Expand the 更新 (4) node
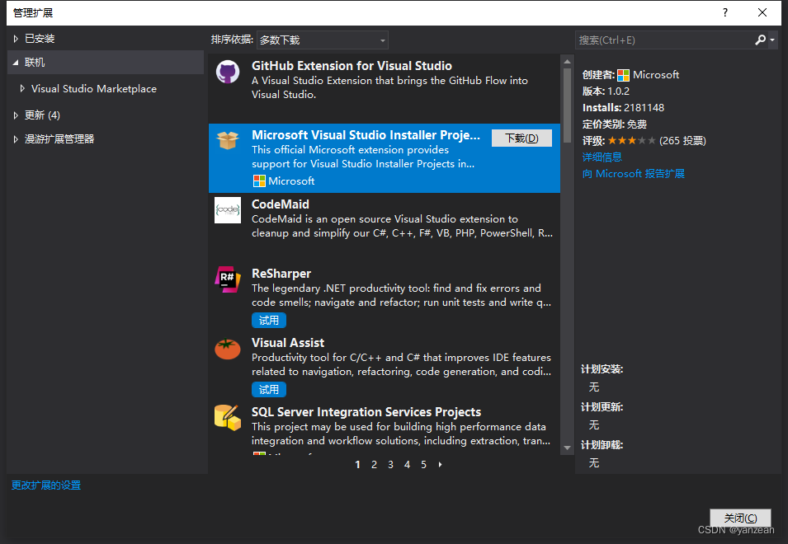This screenshot has height=544, width=788. pyautogui.click(x=16, y=115)
